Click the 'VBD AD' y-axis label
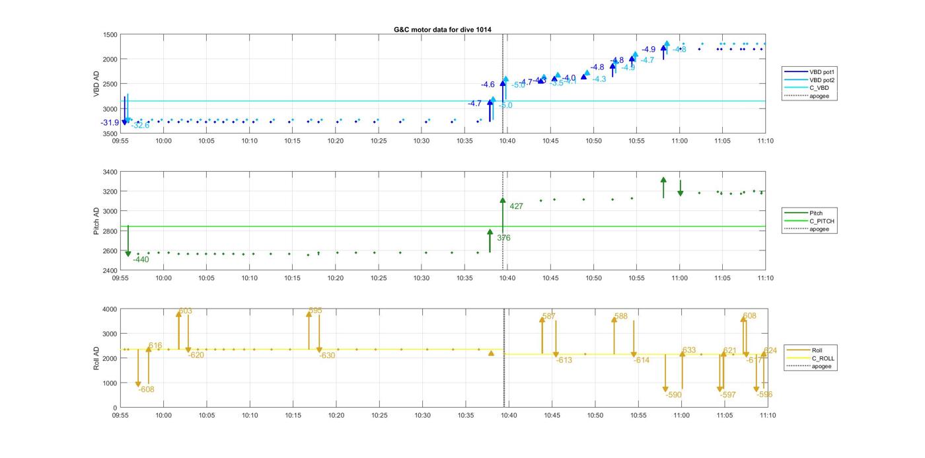 [96, 84]
